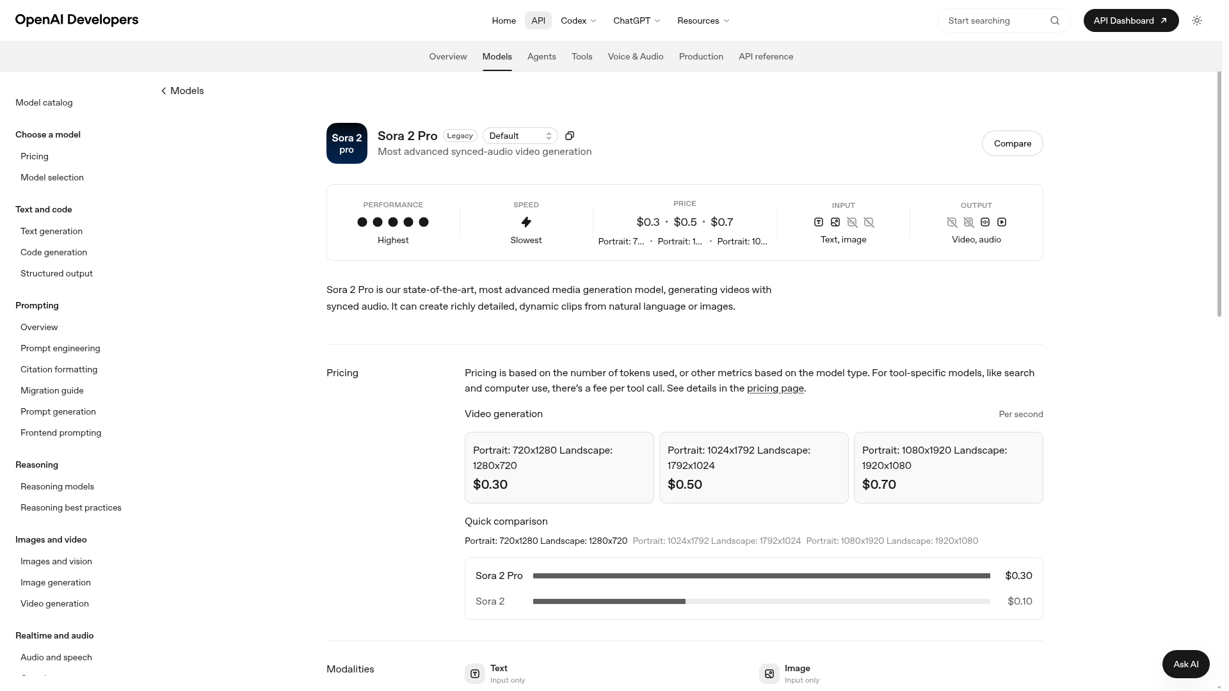Image resolution: width=1229 pixels, height=691 pixels.
Task: Click the Sora 2 price bar
Action: pyautogui.click(x=762, y=601)
